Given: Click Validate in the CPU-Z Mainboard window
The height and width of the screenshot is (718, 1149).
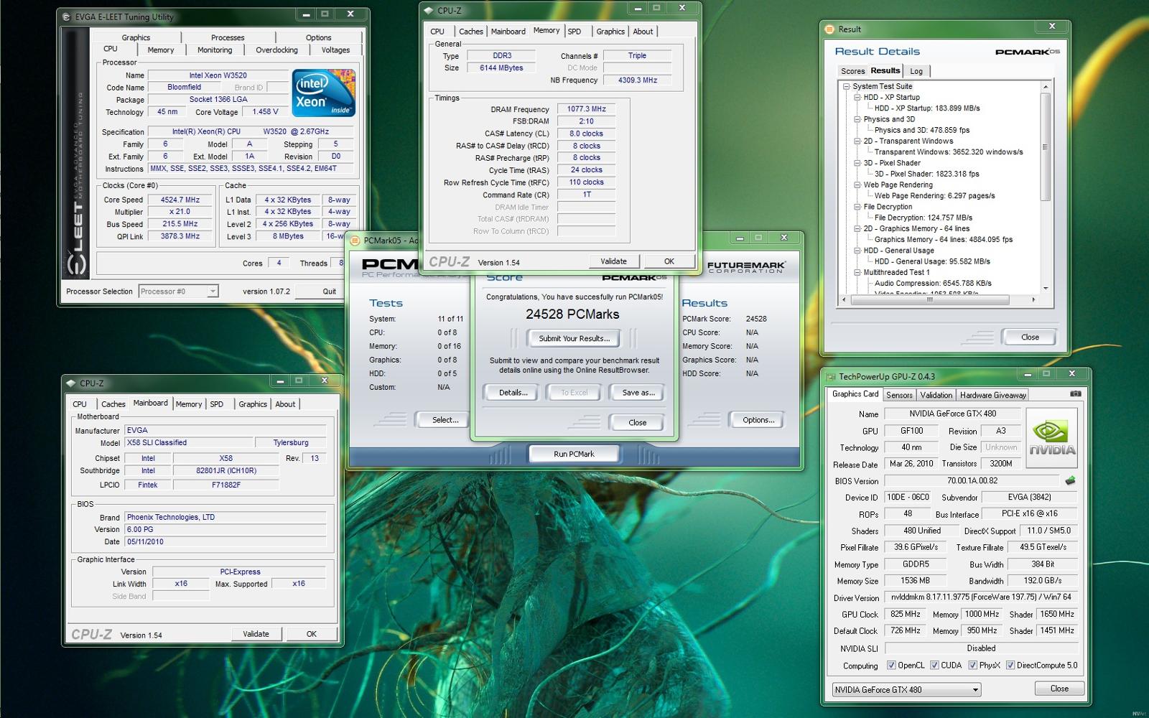Looking at the screenshot, I should 256,634.
